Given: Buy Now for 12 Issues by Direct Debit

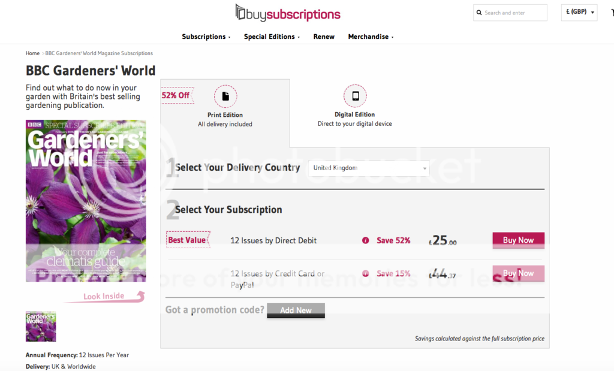Looking at the screenshot, I should click(x=519, y=240).
